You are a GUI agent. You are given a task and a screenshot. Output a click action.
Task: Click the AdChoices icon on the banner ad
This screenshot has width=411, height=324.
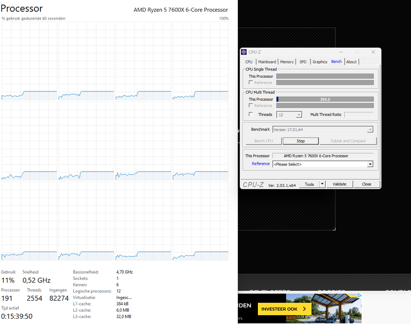[359, 295]
